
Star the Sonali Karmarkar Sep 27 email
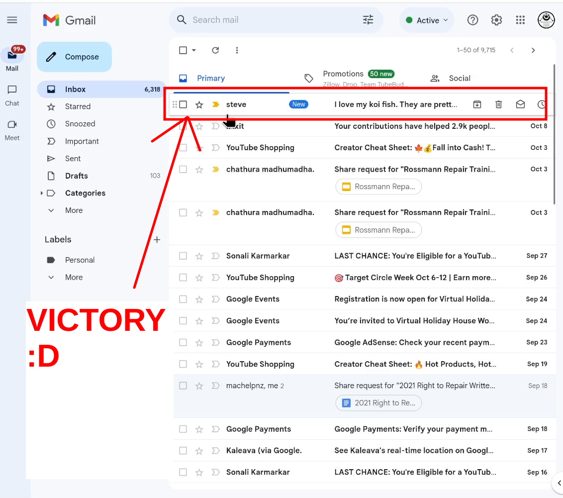[x=199, y=256]
